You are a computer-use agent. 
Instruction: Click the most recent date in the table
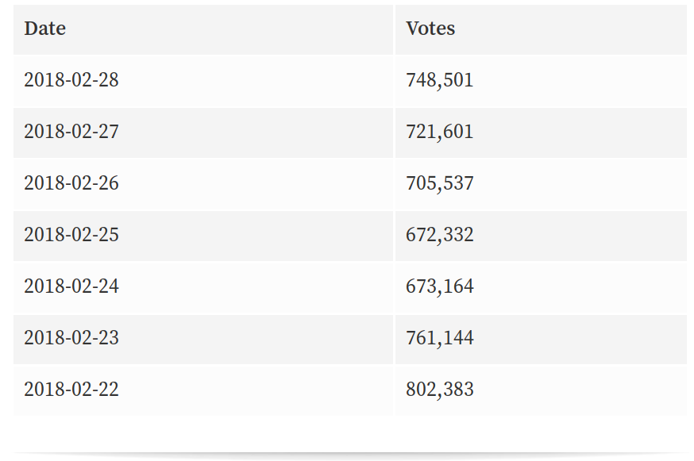point(71,80)
